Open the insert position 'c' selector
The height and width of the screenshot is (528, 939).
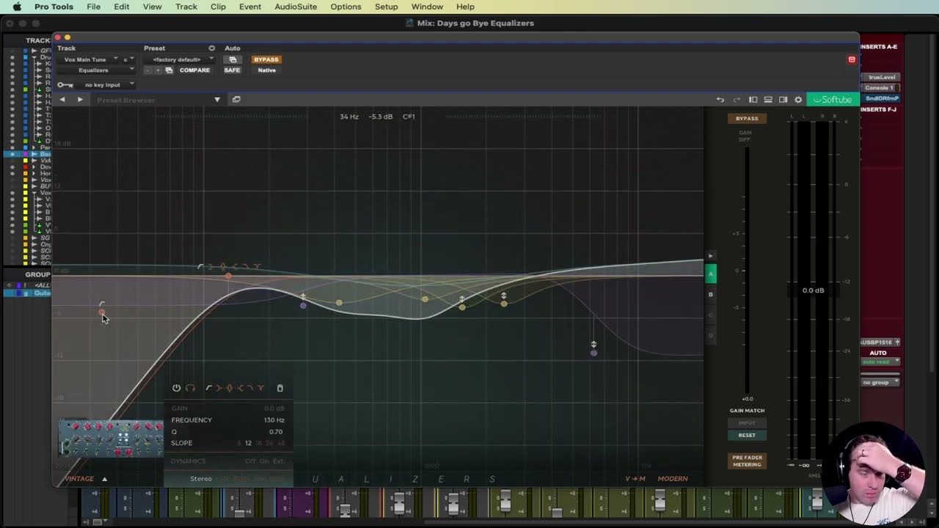128,59
